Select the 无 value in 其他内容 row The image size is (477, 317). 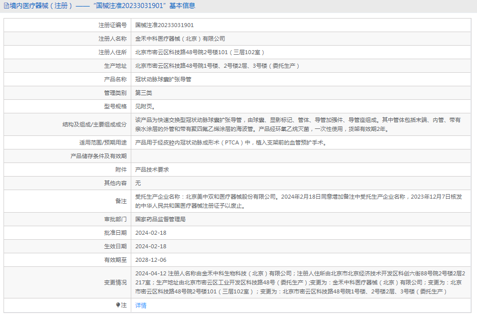138,183
